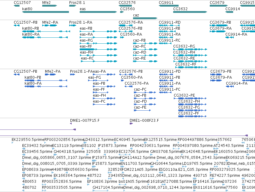Select the eas-RC transcript label
The height and width of the screenshot is (192, 255).
click(x=87, y=58)
